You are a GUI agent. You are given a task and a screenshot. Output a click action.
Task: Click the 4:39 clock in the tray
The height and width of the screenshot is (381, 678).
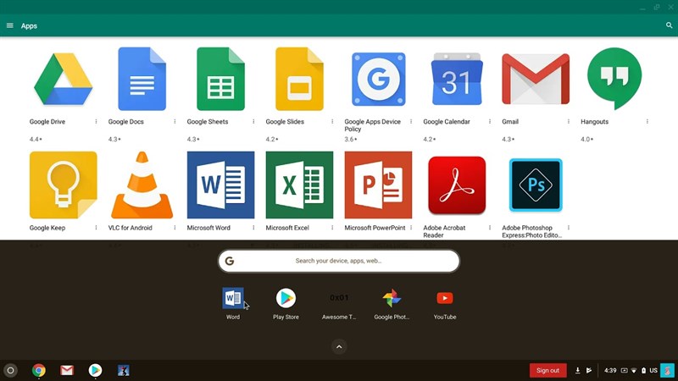[x=610, y=370]
